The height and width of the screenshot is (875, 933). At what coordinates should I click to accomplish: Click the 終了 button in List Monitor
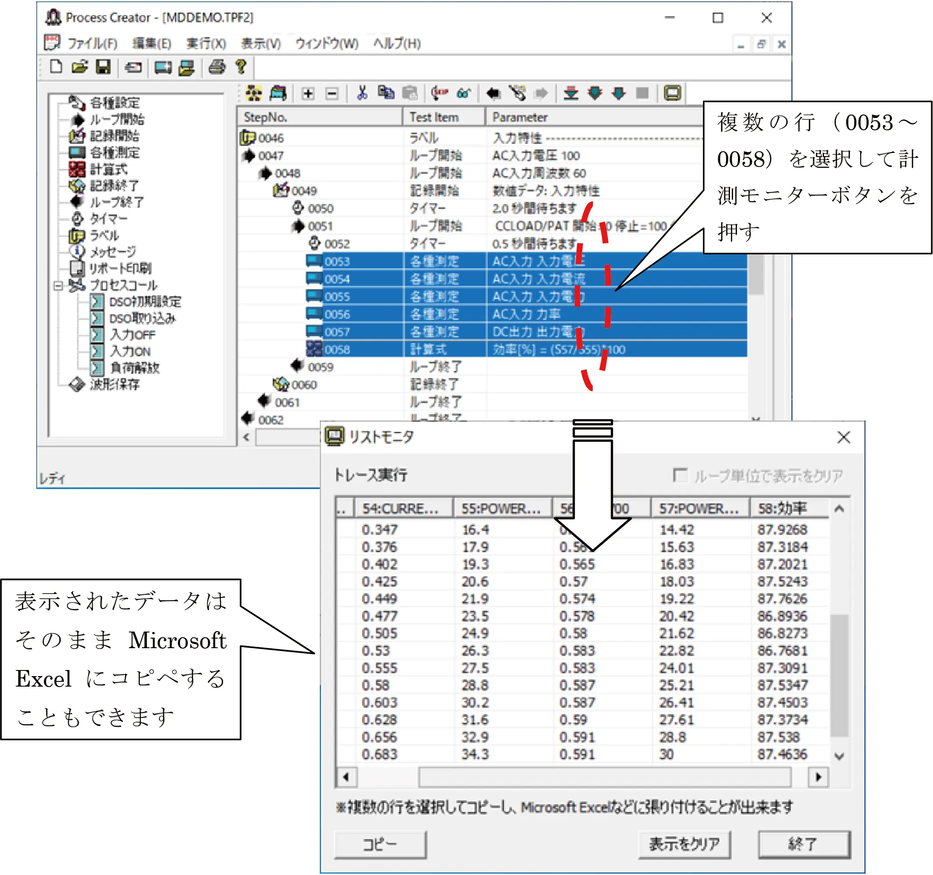click(804, 844)
